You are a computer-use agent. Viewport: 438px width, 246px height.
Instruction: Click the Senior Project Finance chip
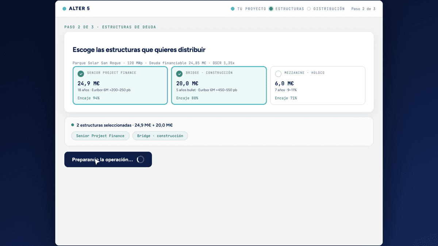[x=100, y=136]
